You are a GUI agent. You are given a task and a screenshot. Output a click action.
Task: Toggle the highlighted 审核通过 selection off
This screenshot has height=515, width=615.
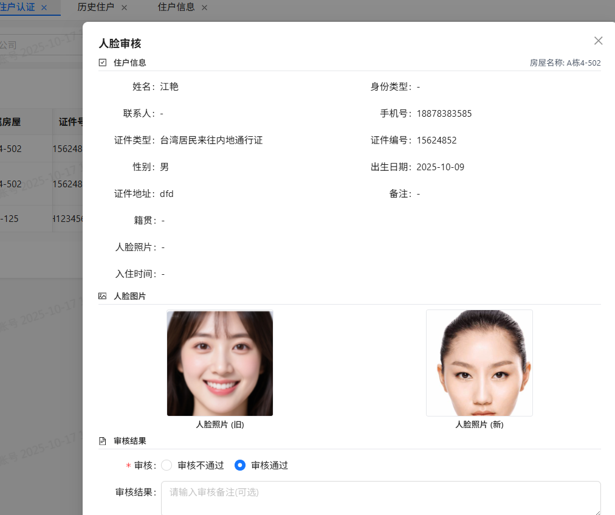(240, 465)
